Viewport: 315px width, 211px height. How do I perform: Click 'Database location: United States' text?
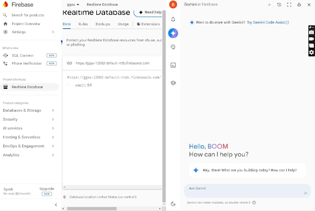click(x=103, y=197)
